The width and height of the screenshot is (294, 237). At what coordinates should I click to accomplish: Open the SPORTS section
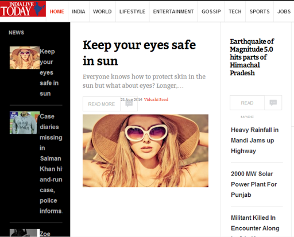[260, 11]
